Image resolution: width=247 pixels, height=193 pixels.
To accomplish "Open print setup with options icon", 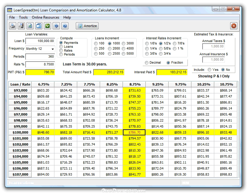I will click(x=21, y=26).
